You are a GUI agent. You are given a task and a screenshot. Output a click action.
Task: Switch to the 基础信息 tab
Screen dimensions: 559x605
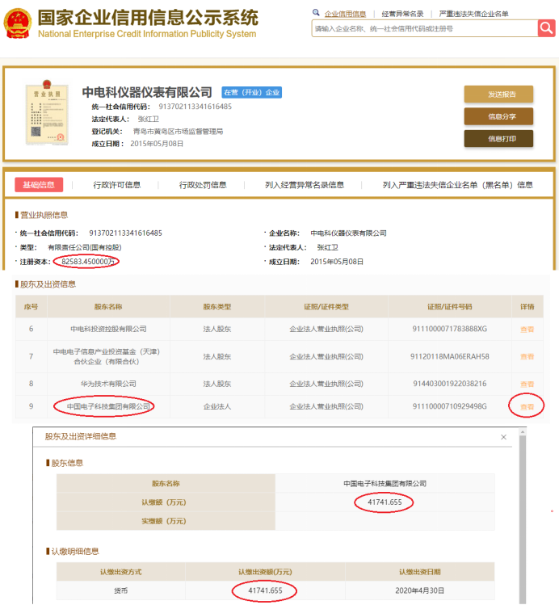(x=39, y=185)
